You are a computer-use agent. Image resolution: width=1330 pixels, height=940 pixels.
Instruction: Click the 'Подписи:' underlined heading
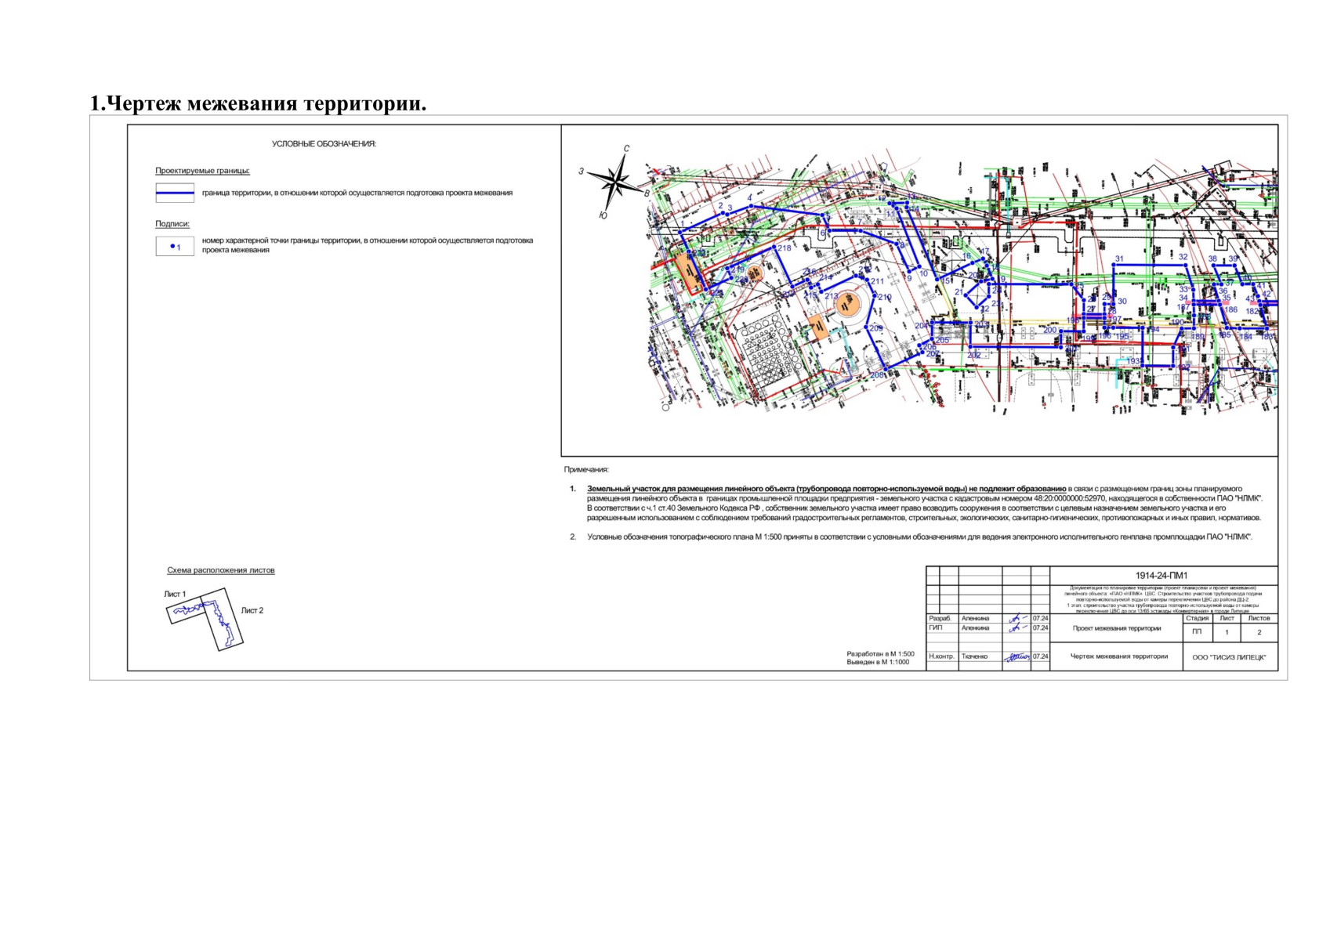pyautogui.click(x=172, y=224)
